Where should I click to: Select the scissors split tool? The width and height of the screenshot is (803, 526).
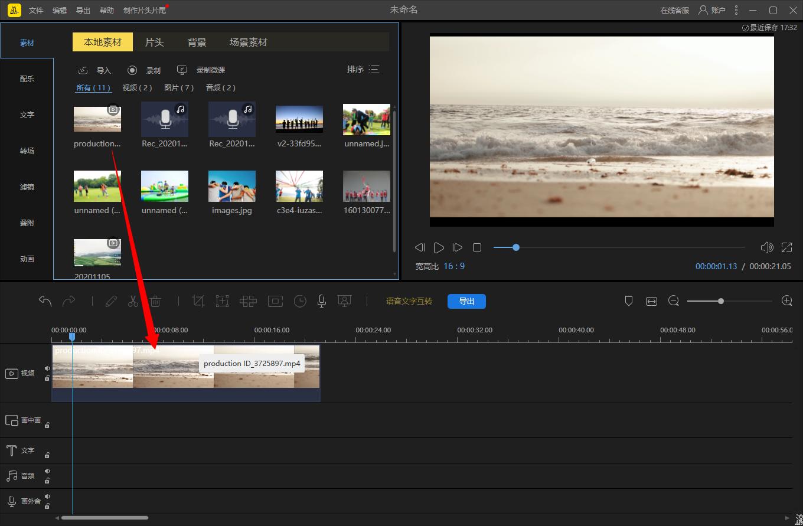[x=133, y=301]
